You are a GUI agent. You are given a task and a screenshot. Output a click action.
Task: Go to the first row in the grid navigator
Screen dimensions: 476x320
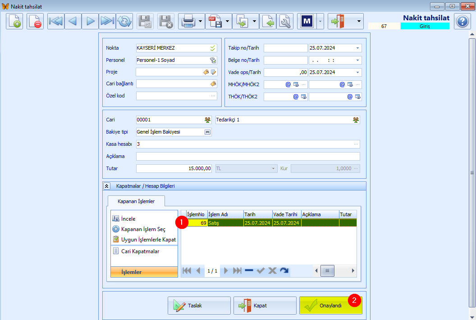tap(187, 271)
